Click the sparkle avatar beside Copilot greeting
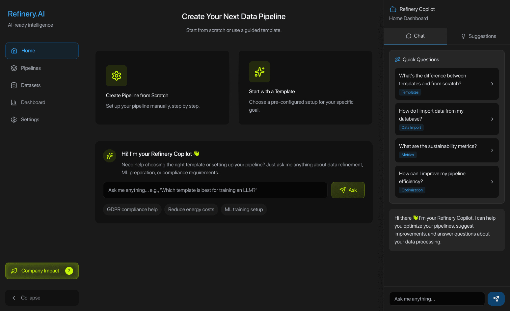510x311 pixels. click(x=110, y=156)
